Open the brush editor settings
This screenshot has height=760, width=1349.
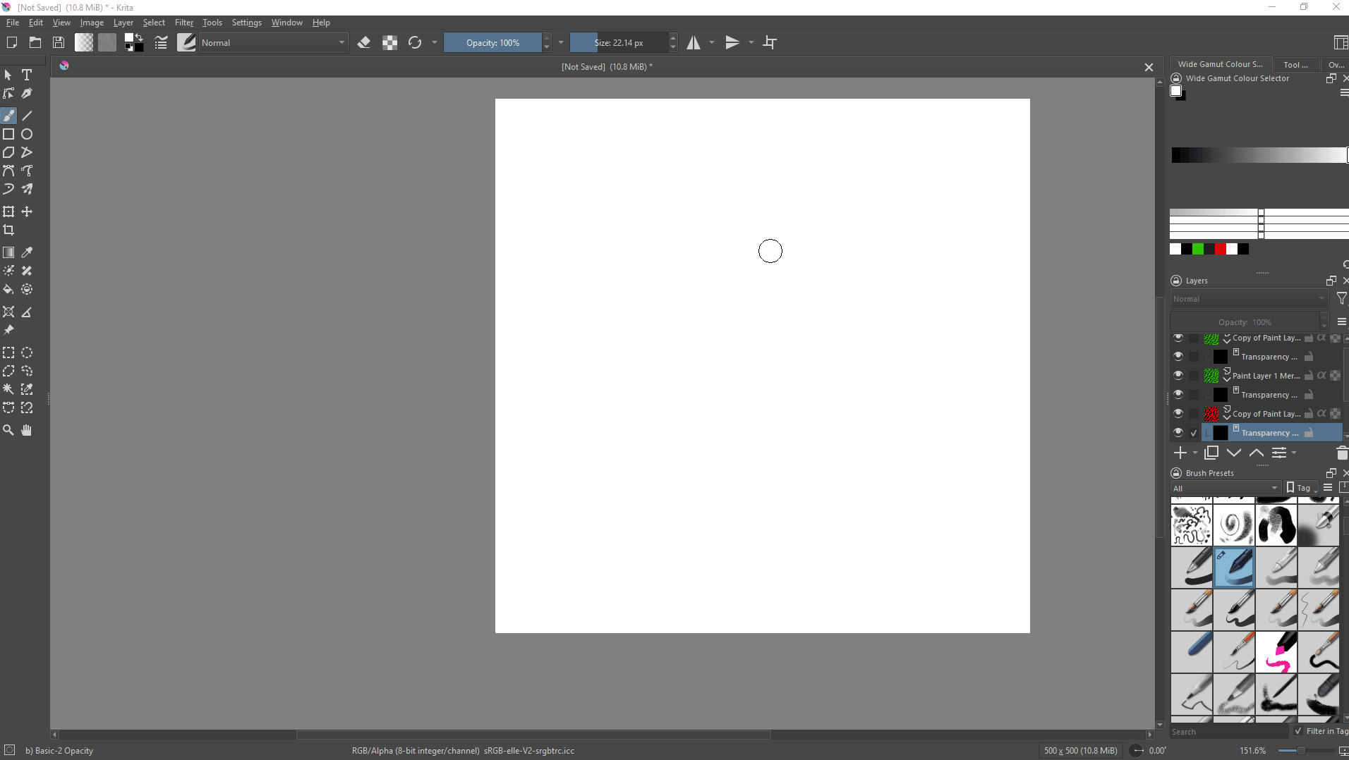(x=161, y=43)
